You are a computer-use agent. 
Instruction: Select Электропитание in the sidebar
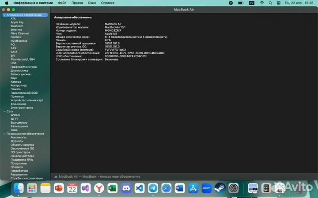click(22, 108)
